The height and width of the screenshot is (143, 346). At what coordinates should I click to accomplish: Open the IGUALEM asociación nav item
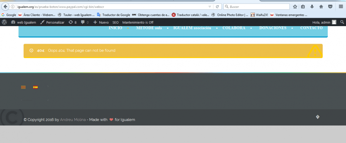click(192, 28)
